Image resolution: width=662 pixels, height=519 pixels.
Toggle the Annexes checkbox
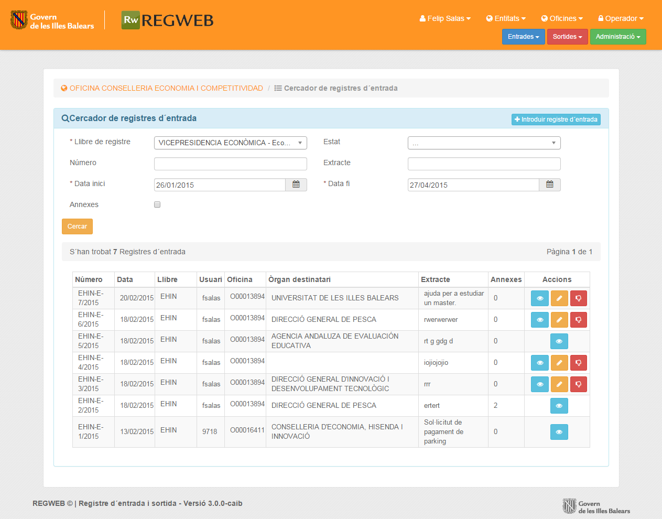point(157,204)
